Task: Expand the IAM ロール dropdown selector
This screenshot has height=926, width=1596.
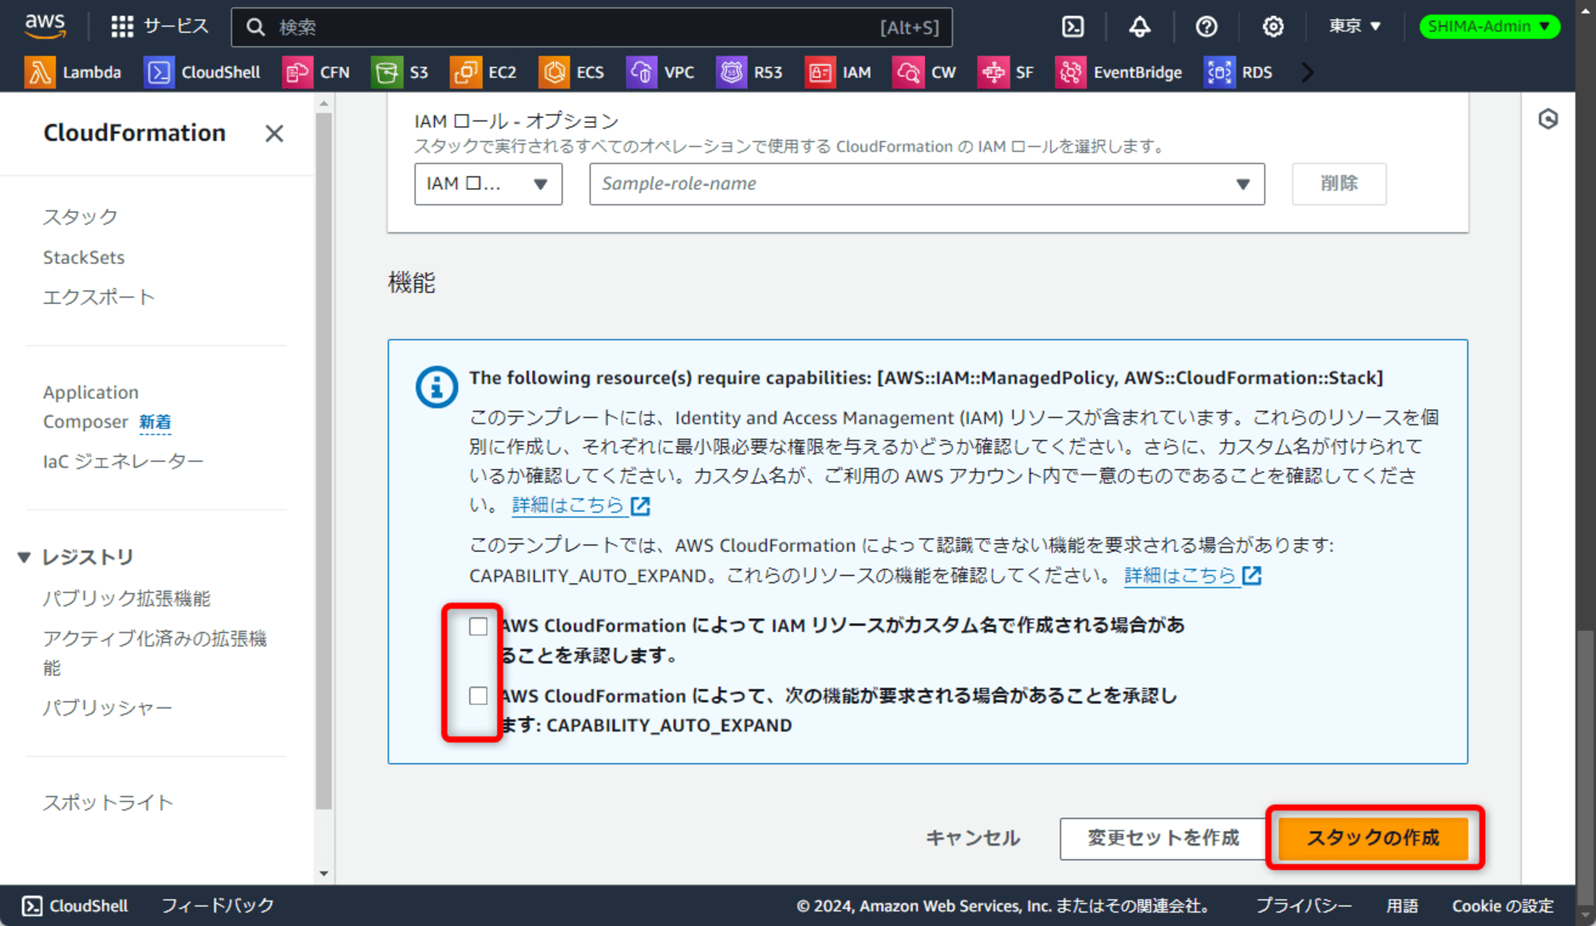Action: [x=487, y=183]
